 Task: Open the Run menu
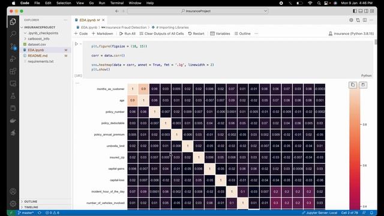102,3
